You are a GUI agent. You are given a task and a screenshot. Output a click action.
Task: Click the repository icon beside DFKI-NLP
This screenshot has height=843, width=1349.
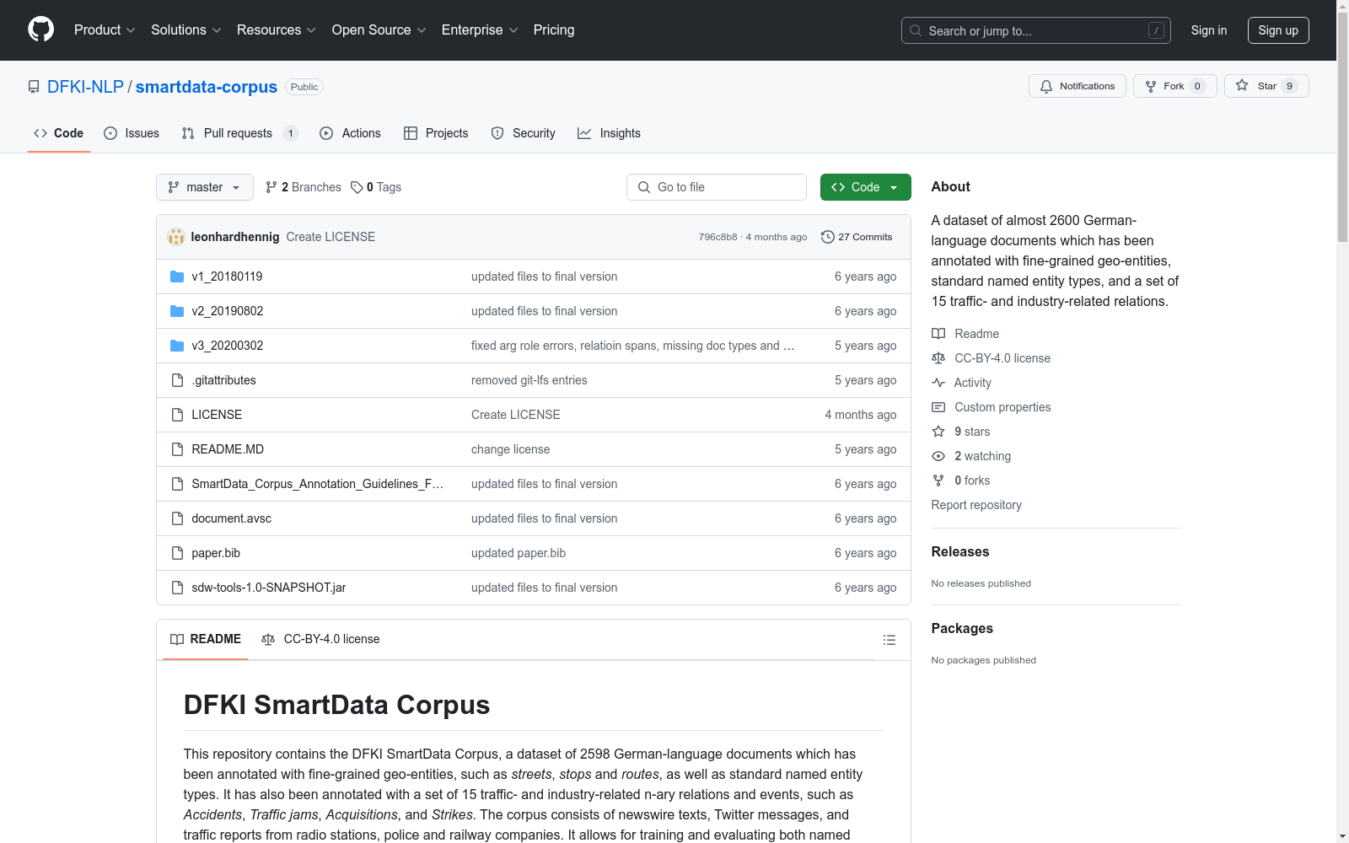(x=34, y=87)
